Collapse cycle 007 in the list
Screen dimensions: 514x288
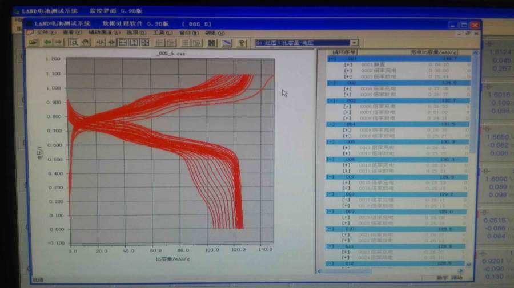click(x=330, y=177)
